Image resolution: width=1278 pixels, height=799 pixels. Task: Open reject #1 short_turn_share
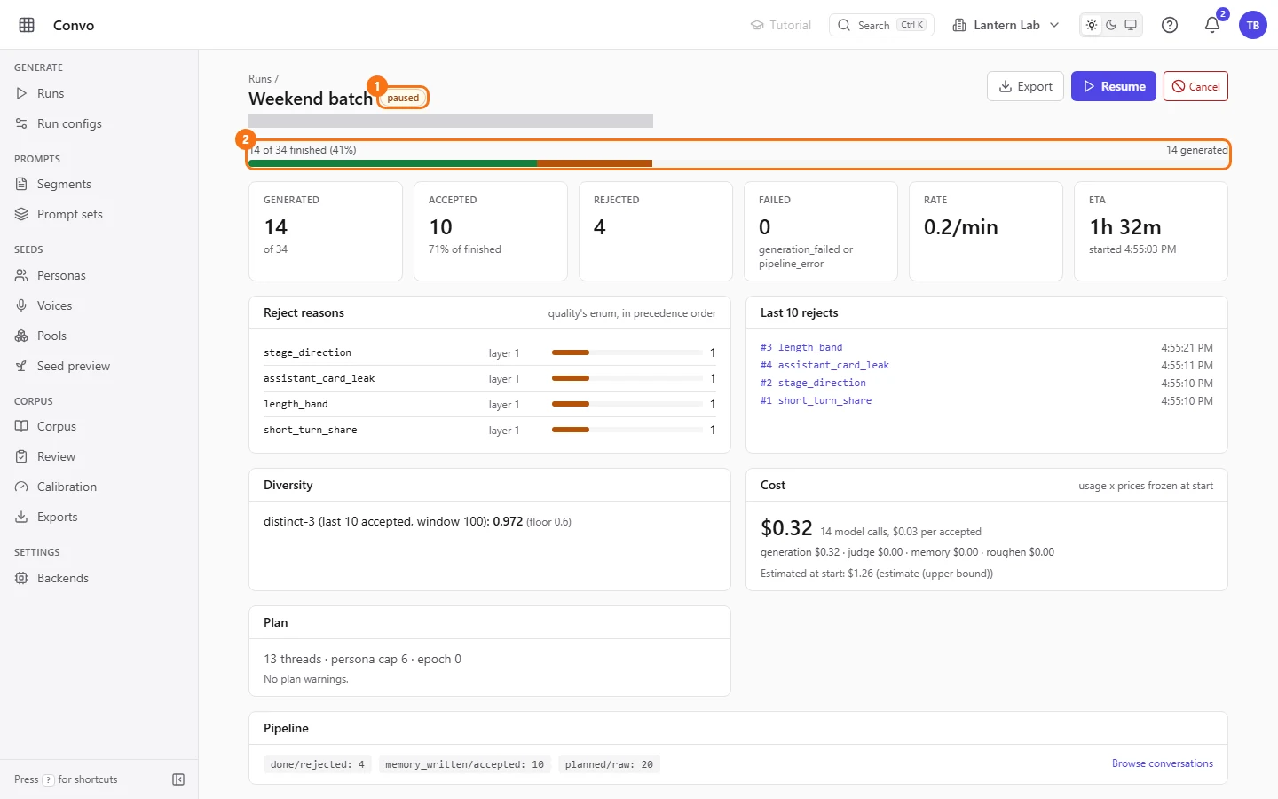click(x=816, y=400)
